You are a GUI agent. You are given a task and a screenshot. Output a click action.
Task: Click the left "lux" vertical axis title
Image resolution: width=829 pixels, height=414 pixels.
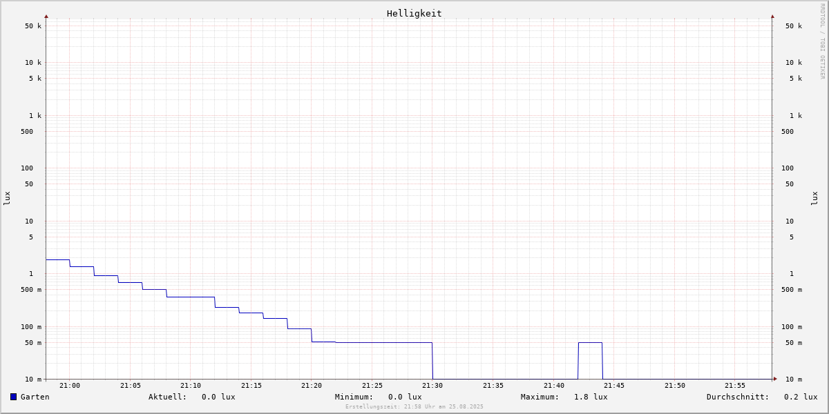7,199
